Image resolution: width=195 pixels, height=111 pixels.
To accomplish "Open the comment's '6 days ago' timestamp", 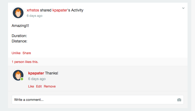I will pyautogui.click(x=37, y=79).
